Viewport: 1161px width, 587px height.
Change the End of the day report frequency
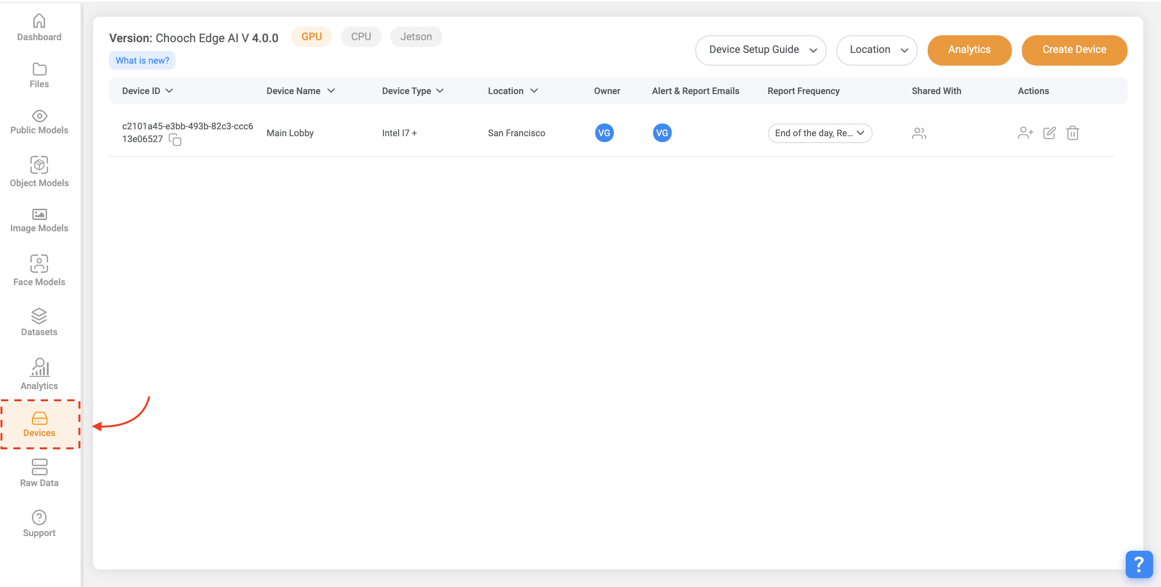(820, 133)
